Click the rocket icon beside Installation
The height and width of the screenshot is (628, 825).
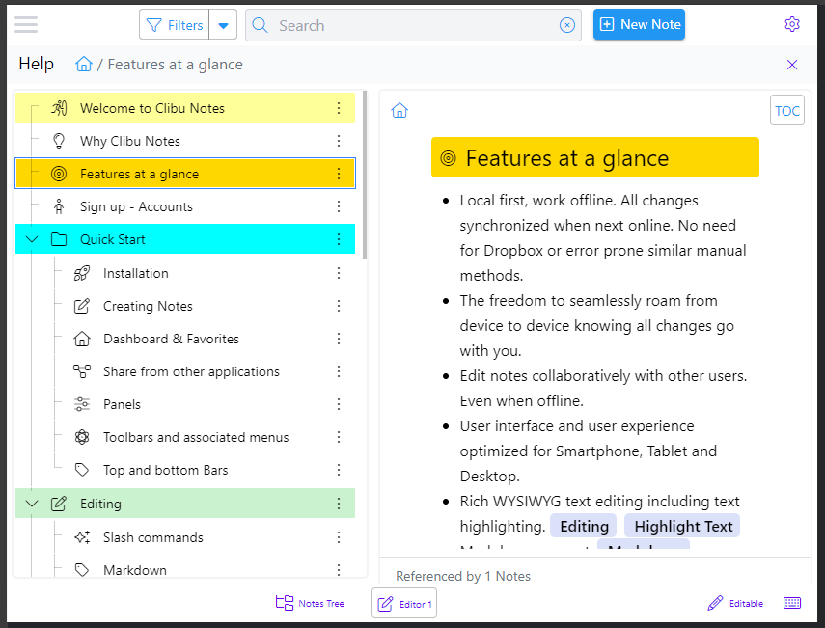(x=82, y=273)
